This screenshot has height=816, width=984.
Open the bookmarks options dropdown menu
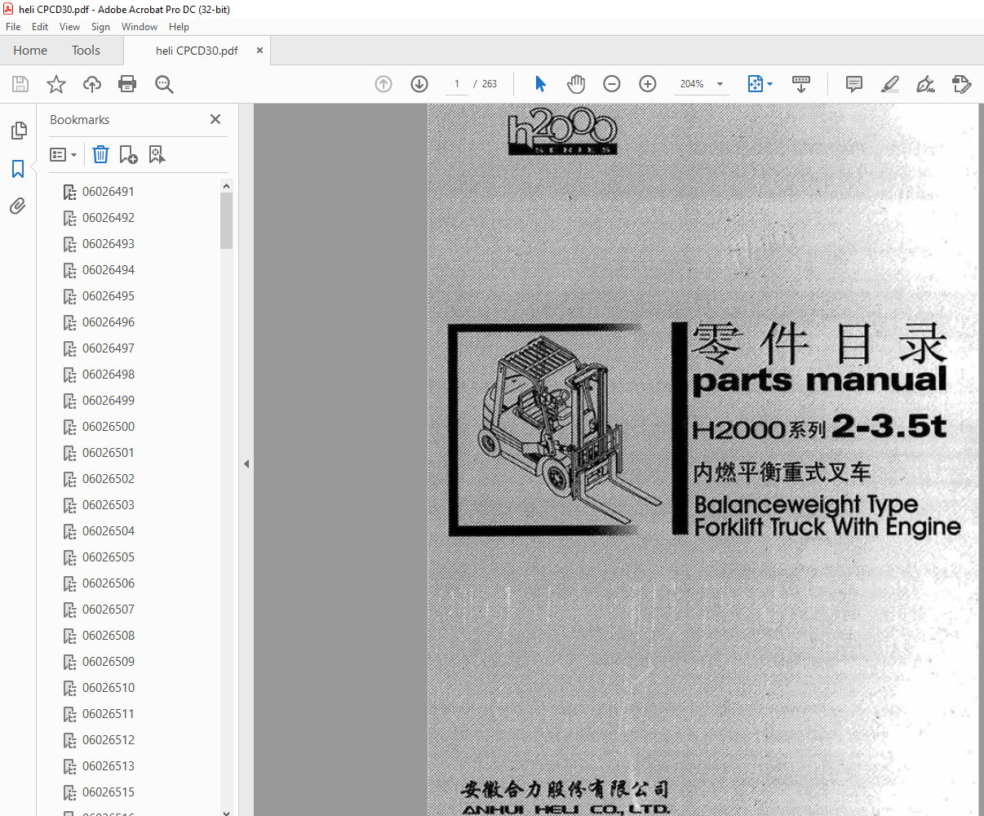64,154
